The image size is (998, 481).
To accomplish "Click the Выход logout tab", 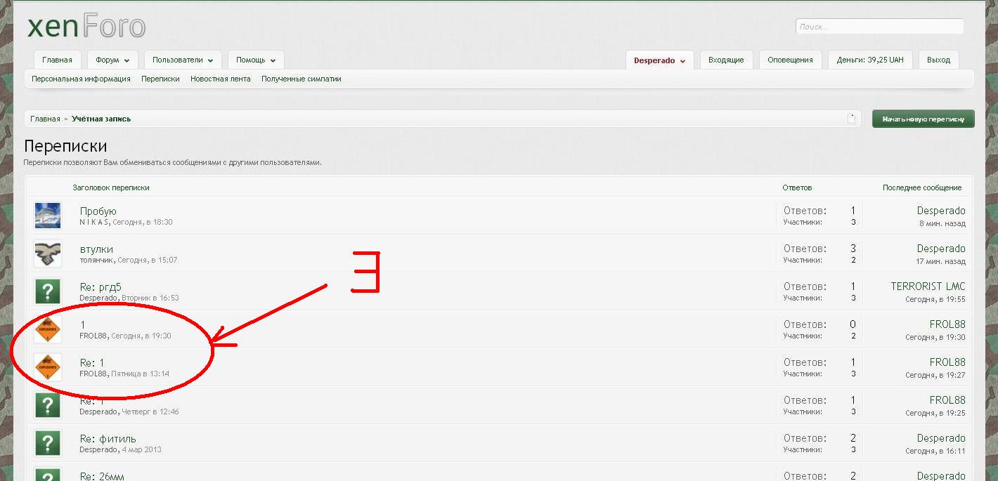I will pos(938,60).
